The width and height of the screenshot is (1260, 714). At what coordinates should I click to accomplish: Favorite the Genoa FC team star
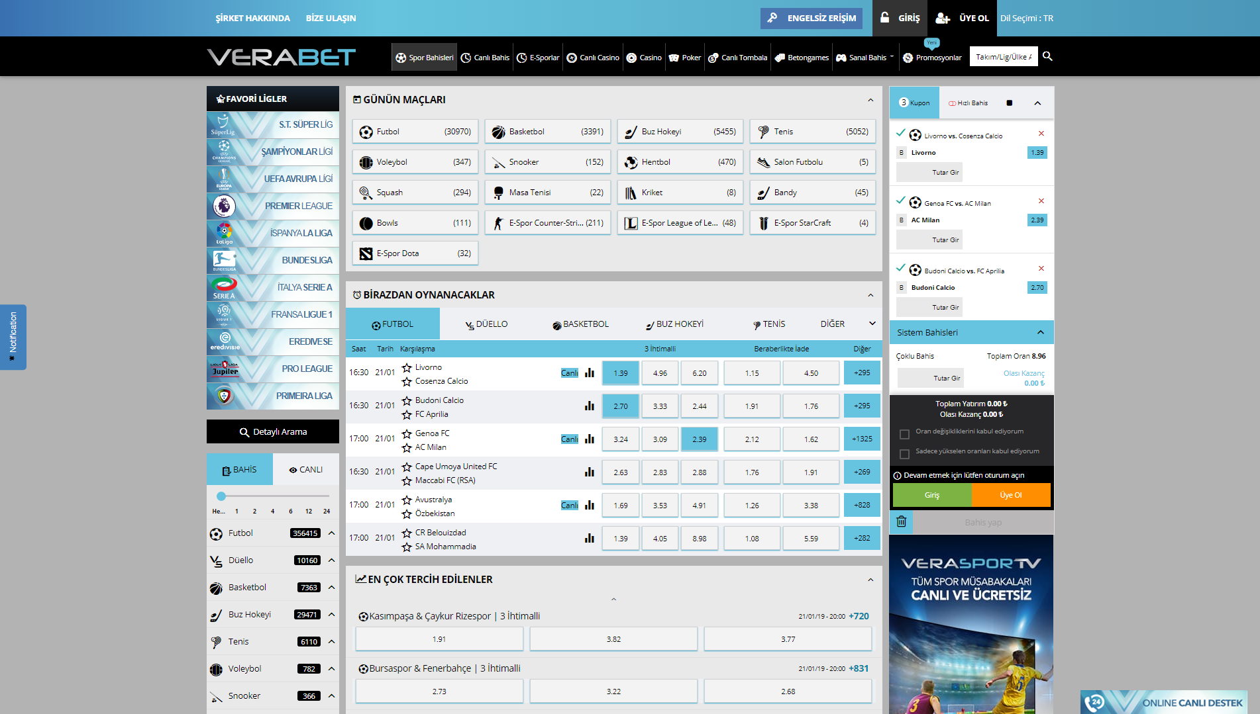point(407,433)
